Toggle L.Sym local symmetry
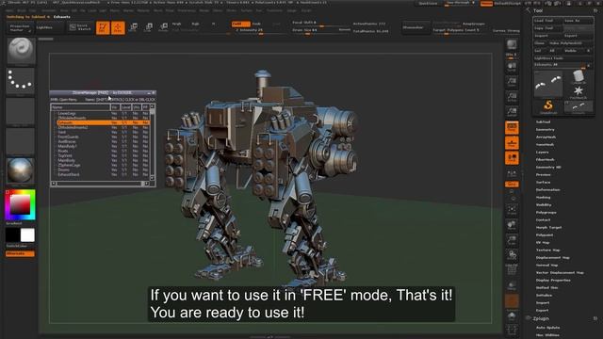603x339 pixels. (512, 173)
